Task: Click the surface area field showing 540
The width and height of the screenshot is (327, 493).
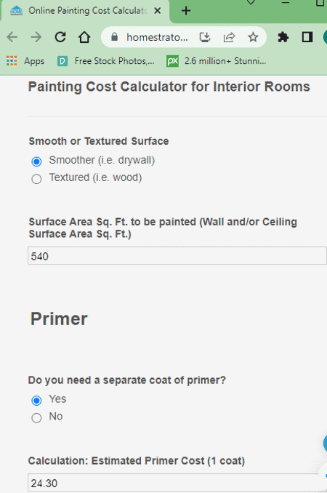Action: (x=177, y=256)
